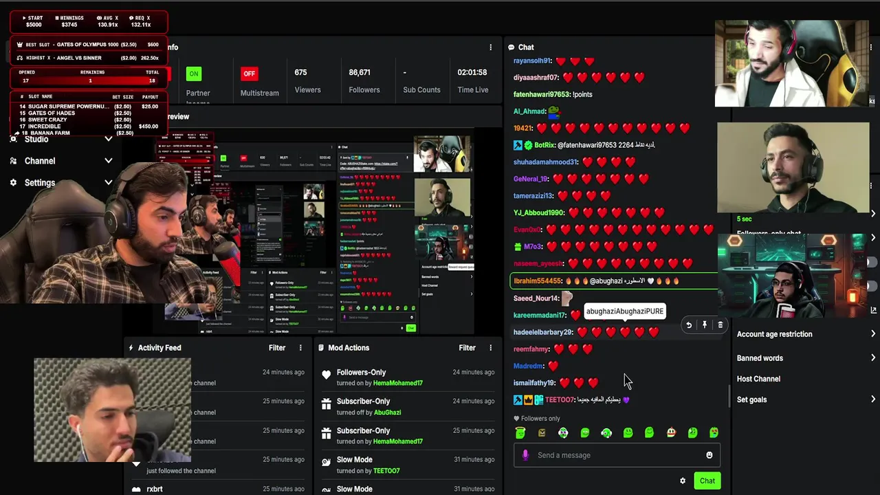Click the green Chat send button
The image size is (880, 495).
click(707, 481)
